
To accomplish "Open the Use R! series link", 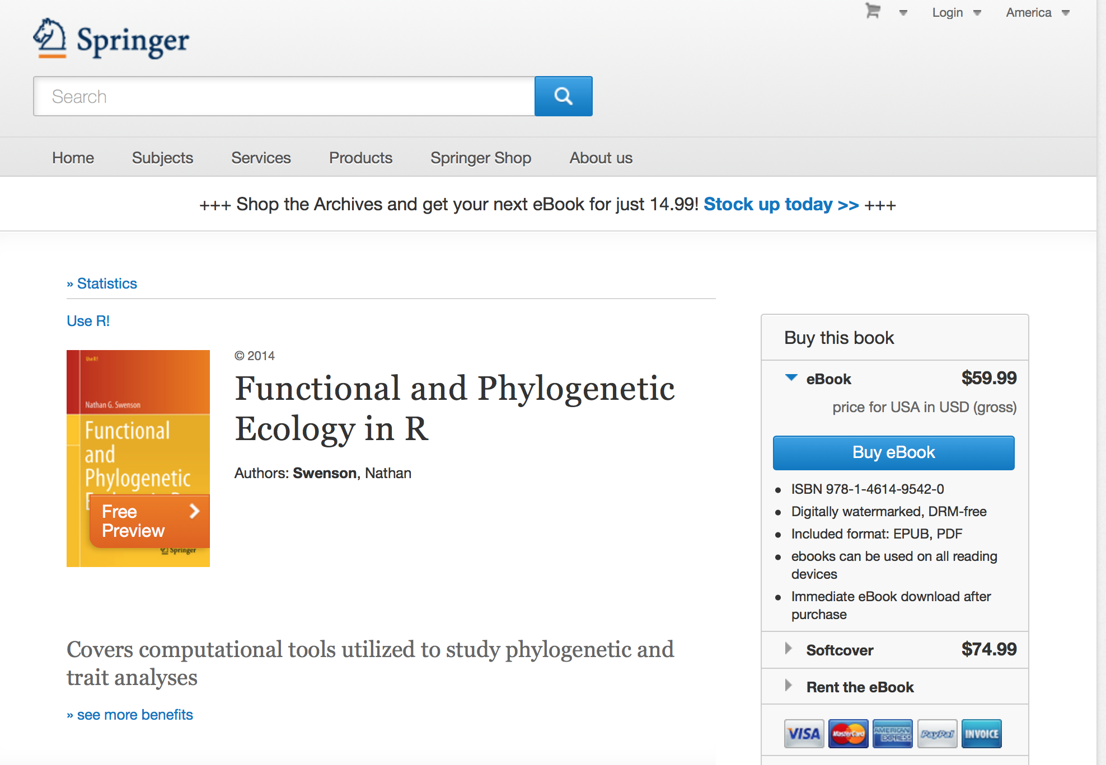I will click(x=88, y=321).
